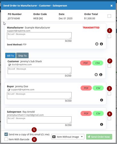
Task: Click the Manufacturer section info icon
Action: point(101,44)
